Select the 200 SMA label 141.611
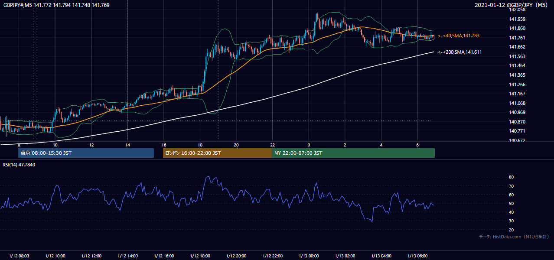This screenshot has width=554, height=260. (x=460, y=52)
